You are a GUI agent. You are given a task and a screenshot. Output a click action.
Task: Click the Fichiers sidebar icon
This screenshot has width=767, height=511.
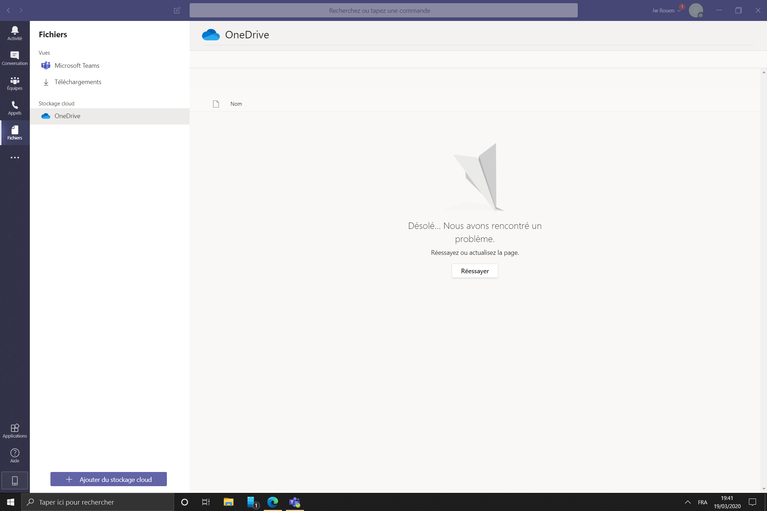click(x=15, y=133)
